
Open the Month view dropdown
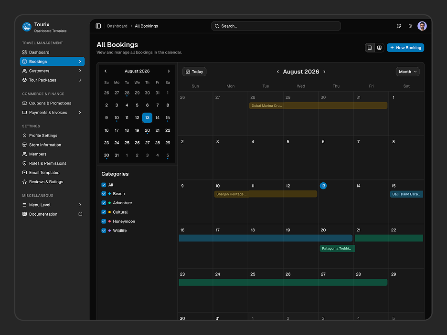tap(407, 72)
